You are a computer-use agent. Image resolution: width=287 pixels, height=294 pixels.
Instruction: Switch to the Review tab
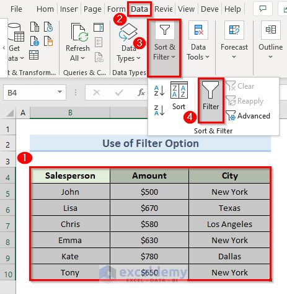[x=164, y=9]
